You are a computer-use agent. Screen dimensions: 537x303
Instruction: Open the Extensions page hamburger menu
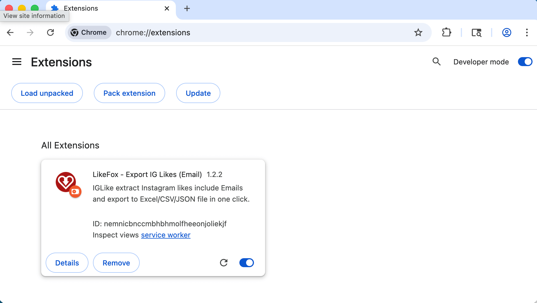17,62
